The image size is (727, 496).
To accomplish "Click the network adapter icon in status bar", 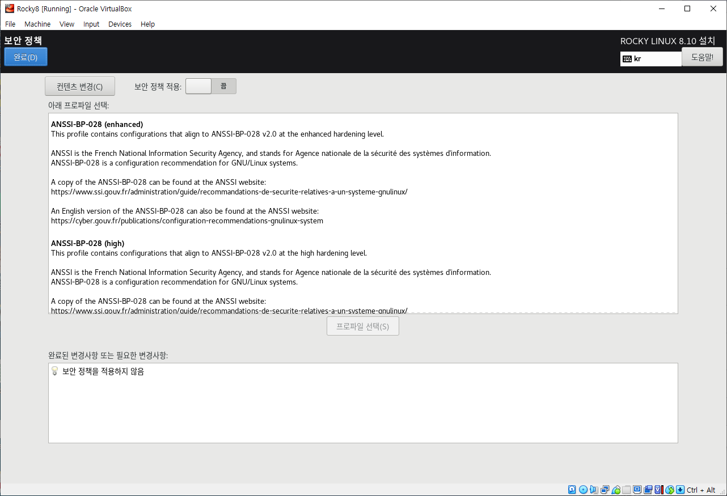I will (x=605, y=490).
